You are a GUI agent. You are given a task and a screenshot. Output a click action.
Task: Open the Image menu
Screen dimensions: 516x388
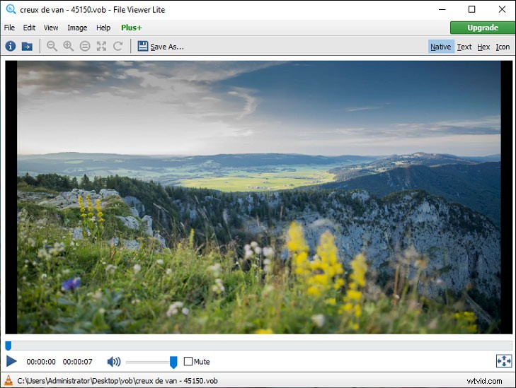pyautogui.click(x=77, y=28)
